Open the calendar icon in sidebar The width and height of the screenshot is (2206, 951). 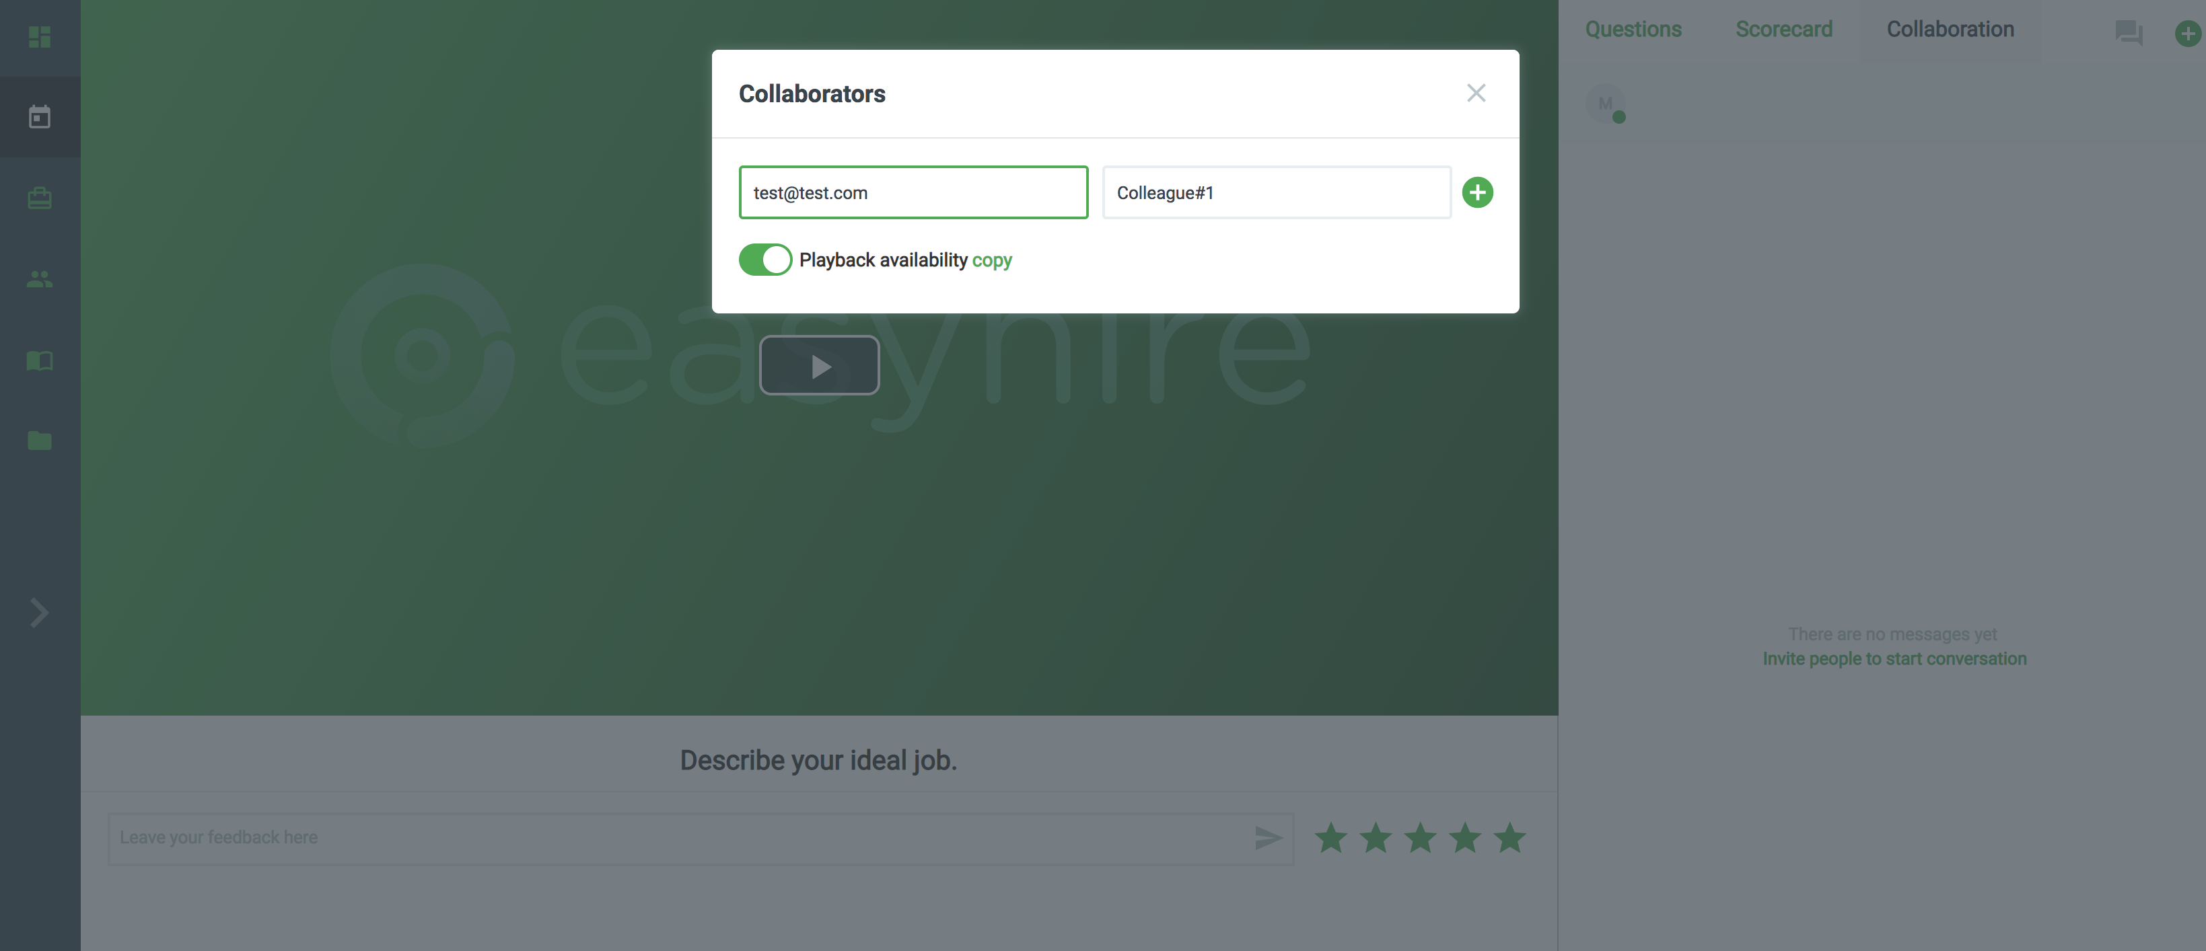[40, 117]
